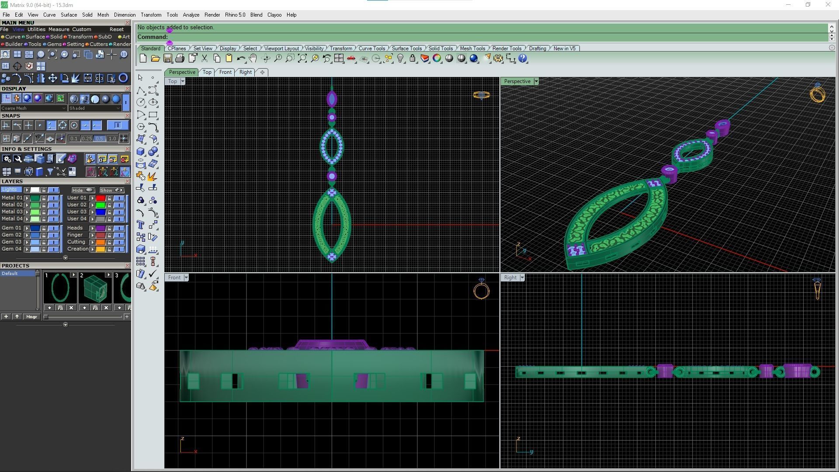The width and height of the screenshot is (839, 472).
Task: Click the Undo arrow icon
Action: 241,59
